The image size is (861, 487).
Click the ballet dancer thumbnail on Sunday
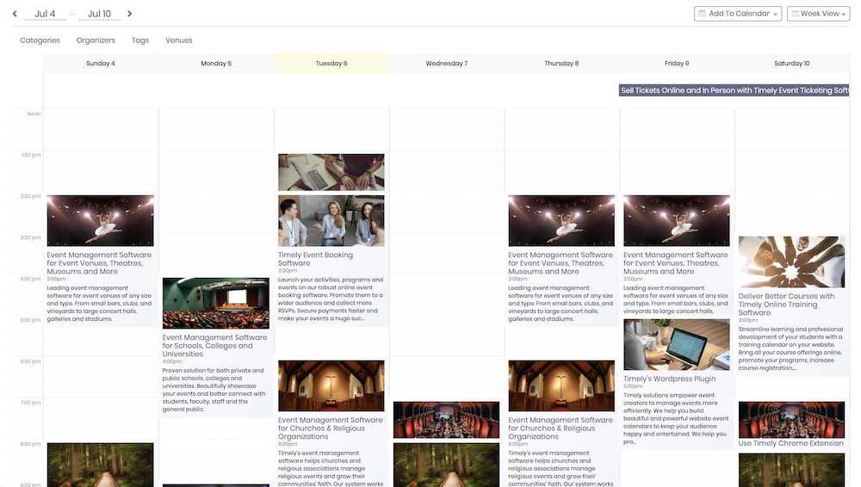tap(100, 220)
